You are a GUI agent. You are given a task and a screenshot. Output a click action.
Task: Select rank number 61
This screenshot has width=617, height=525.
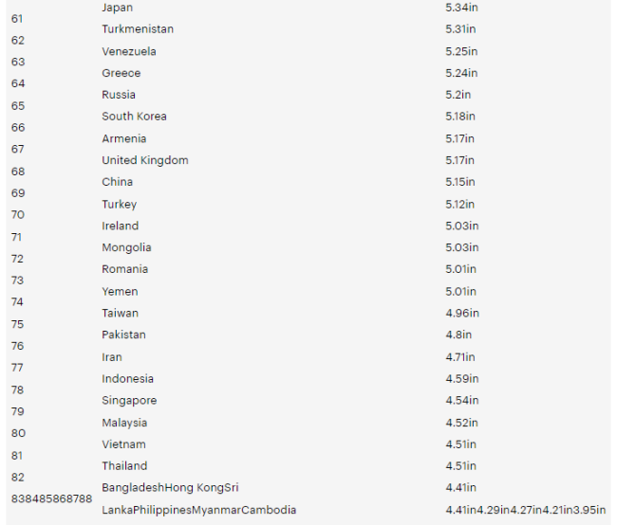(x=17, y=19)
